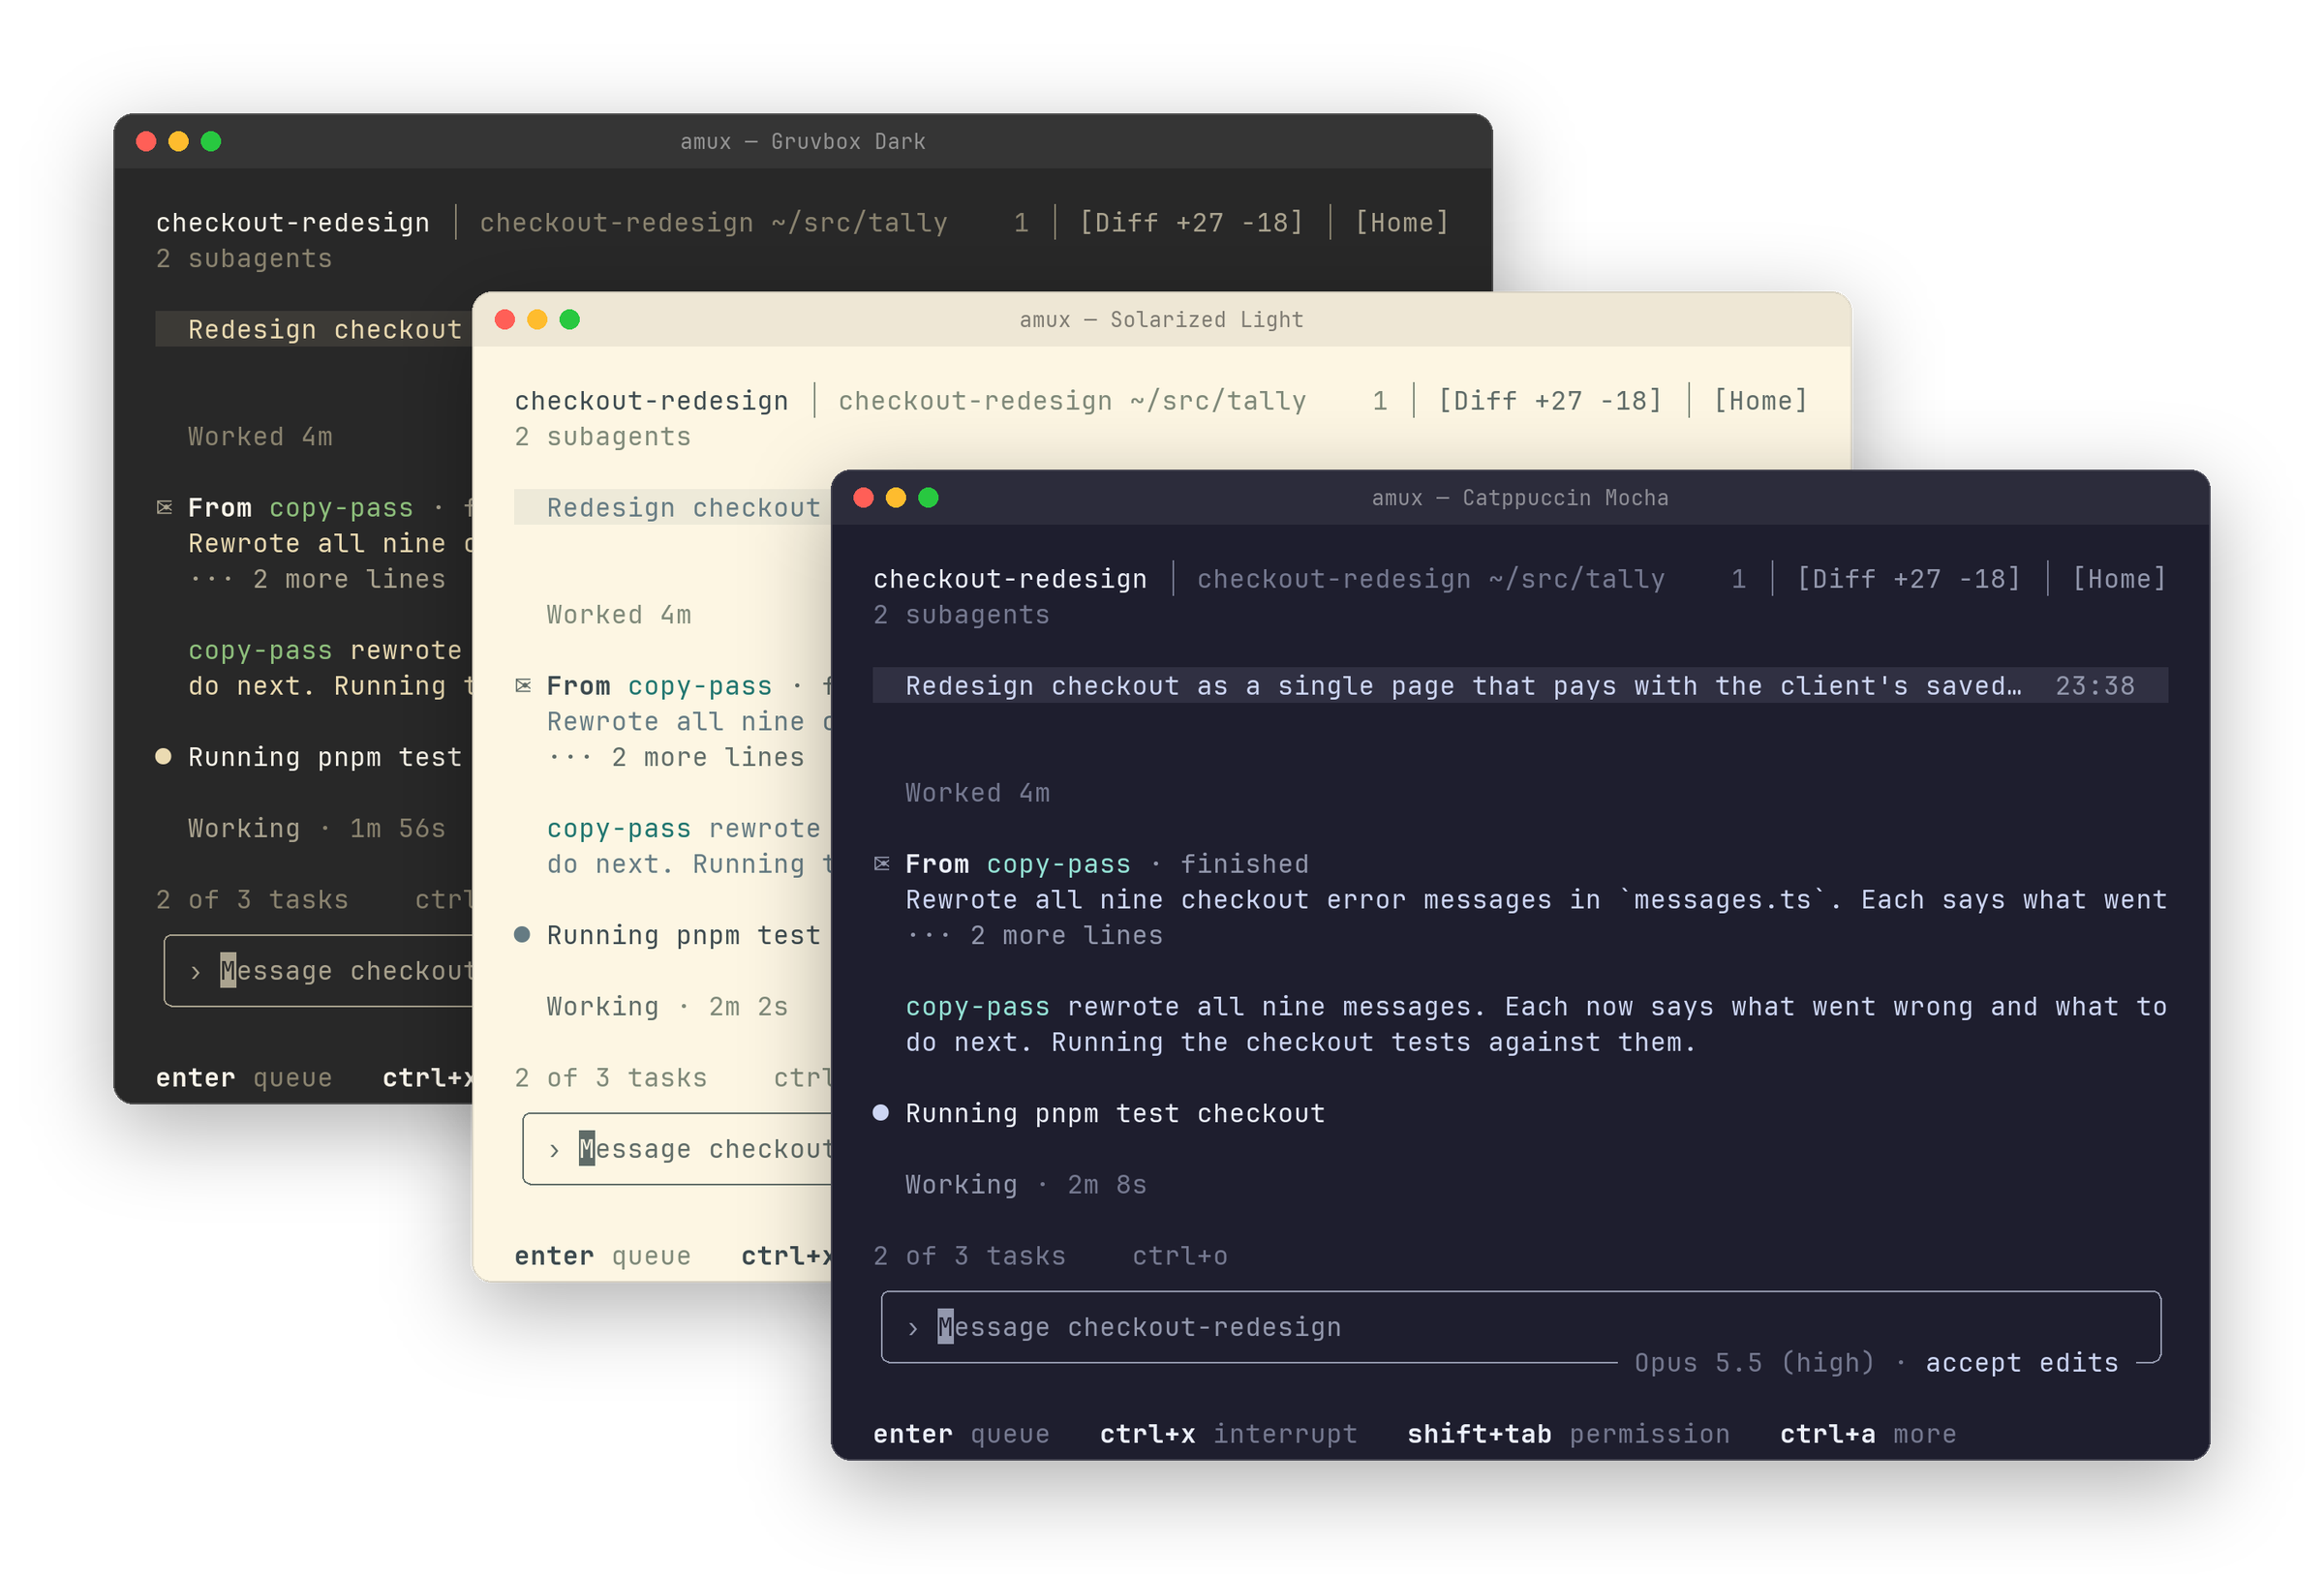Expand '··· 2 more lines' in Catppuccin Mocha window
This screenshot has width=2324, height=1574.
point(1034,935)
